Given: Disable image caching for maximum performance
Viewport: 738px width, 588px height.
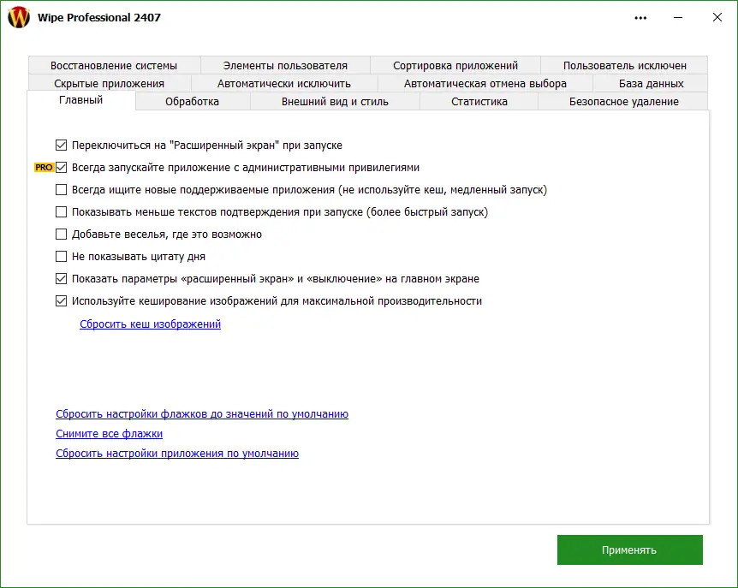Looking at the screenshot, I should click(x=61, y=300).
